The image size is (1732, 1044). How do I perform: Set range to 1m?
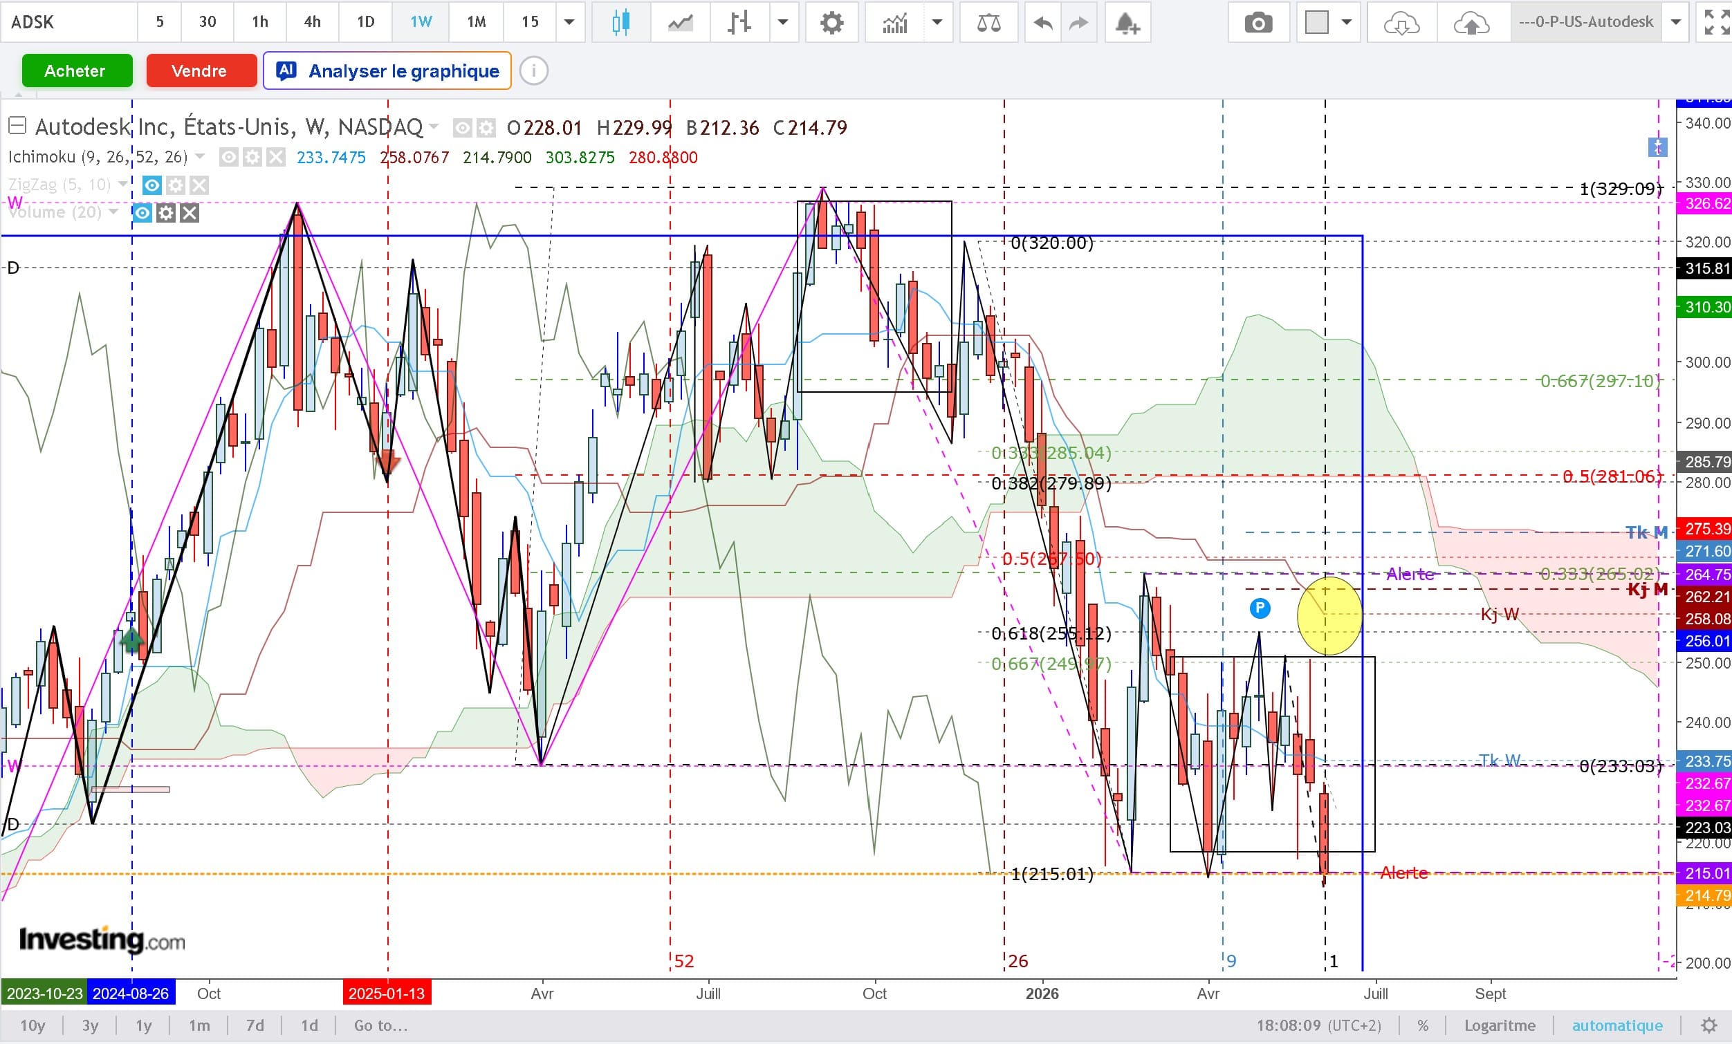pos(200,1026)
